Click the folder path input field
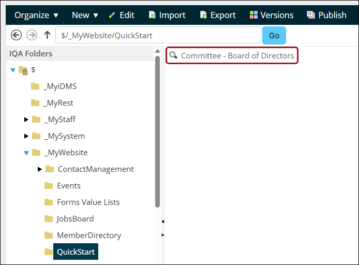 (158, 35)
